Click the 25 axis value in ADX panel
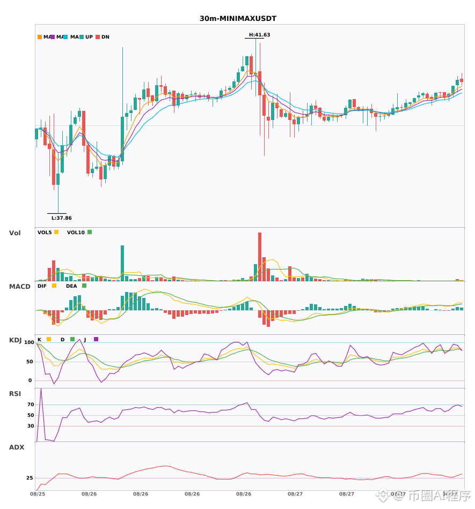 tap(30, 478)
